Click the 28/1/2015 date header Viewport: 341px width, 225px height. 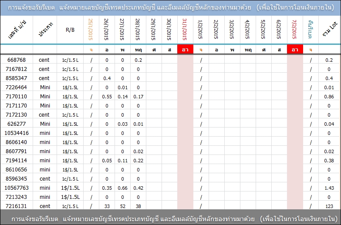point(138,29)
